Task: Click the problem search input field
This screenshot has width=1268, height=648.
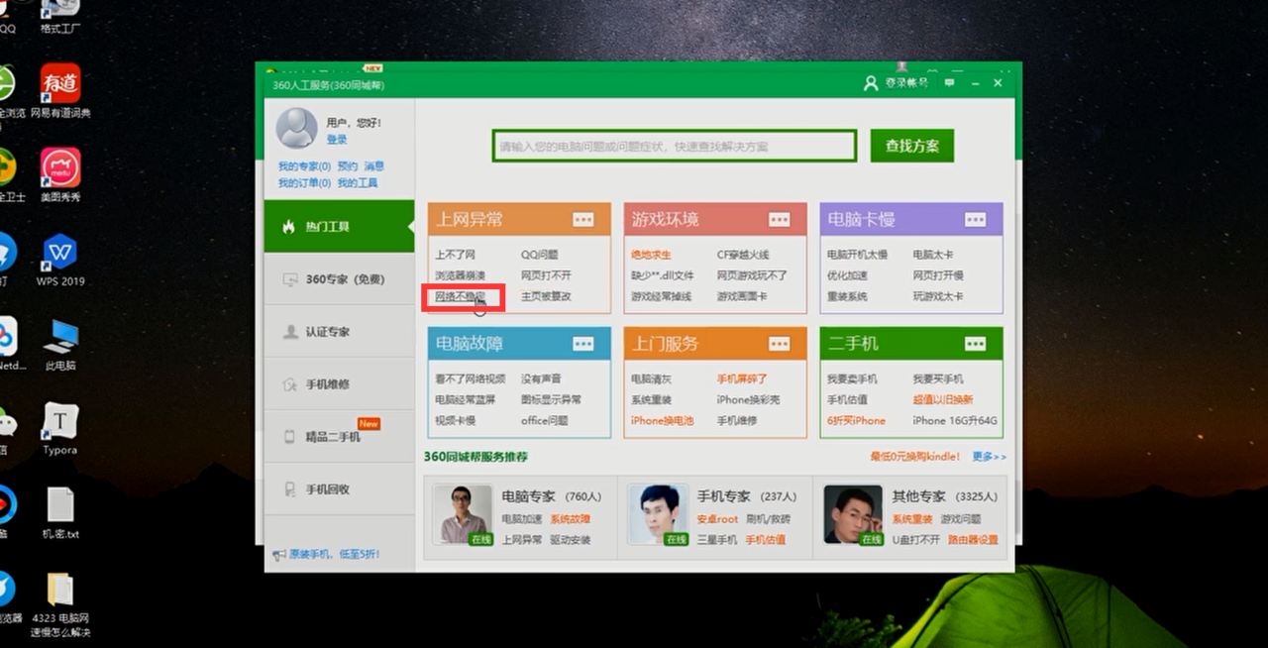Action: (x=675, y=146)
